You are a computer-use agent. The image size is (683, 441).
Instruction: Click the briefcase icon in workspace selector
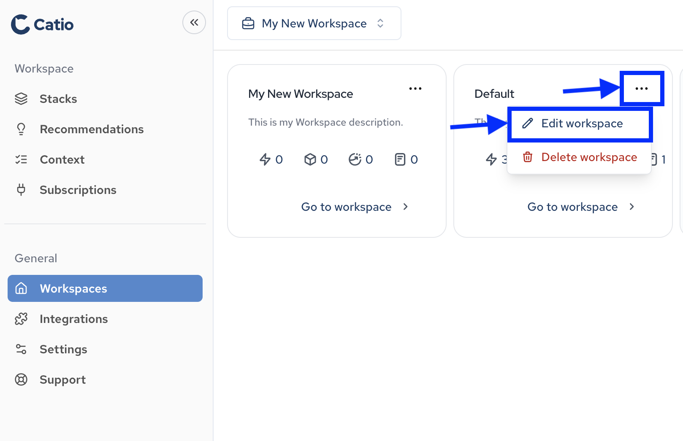(x=248, y=23)
